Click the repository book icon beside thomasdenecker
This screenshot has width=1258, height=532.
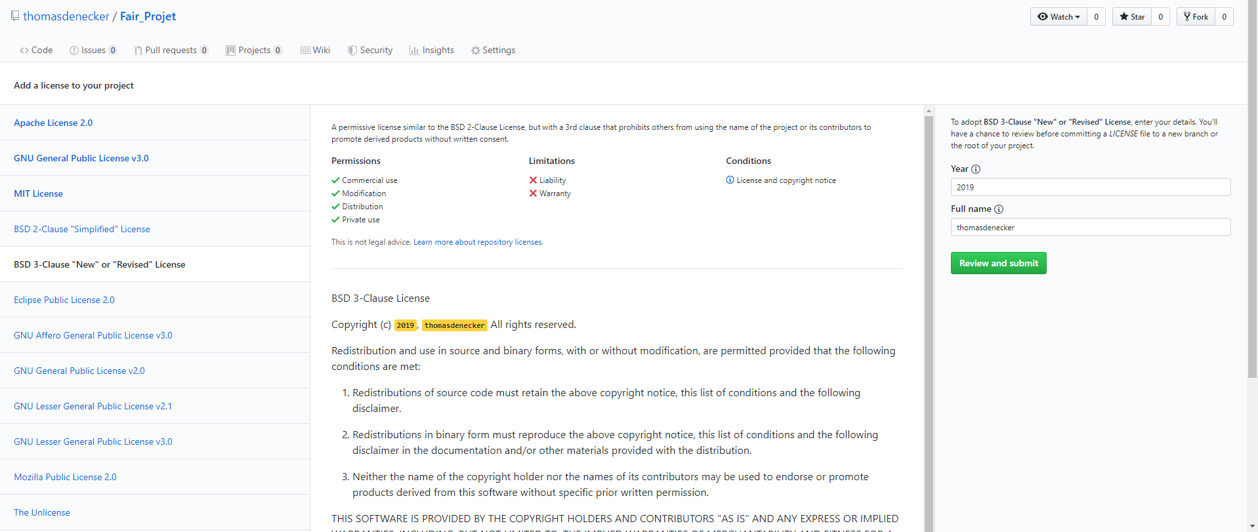click(x=15, y=16)
